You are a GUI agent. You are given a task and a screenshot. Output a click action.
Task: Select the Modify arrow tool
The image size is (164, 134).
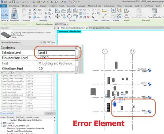[x=5, y=13]
